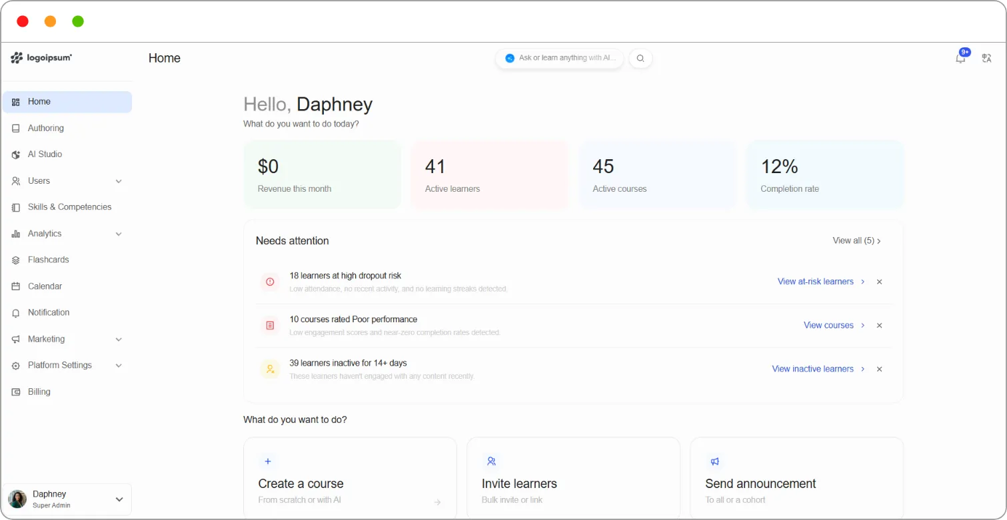Click the Revenue this month card
Image resolution: width=1007 pixels, height=520 pixels.
pyautogui.click(x=323, y=174)
